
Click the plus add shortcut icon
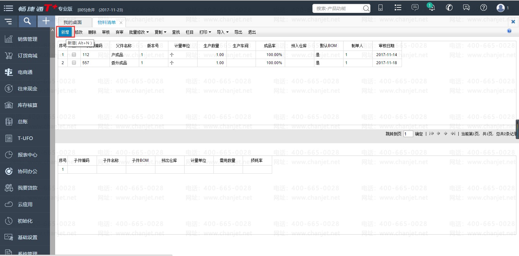tap(46, 21)
